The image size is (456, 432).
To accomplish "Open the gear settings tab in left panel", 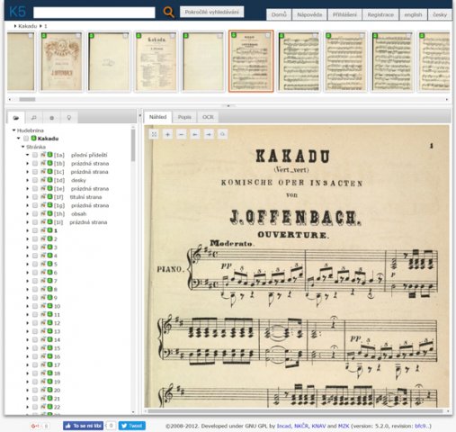I will point(51,118).
